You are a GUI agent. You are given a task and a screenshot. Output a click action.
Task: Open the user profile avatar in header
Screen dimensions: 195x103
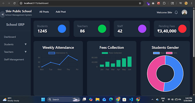184,12
